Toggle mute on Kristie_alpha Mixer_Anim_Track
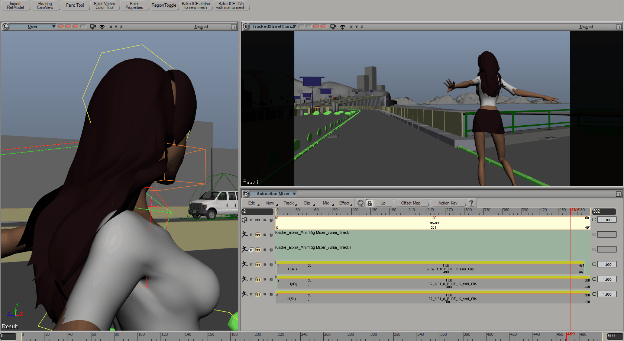This screenshot has height=341, width=624. pos(258,235)
